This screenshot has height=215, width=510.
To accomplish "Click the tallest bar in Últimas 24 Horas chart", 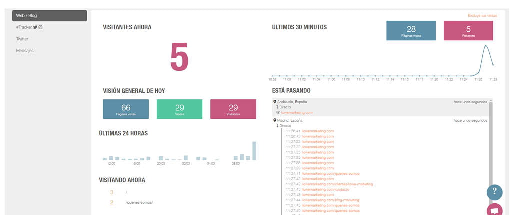I will (254, 151).
